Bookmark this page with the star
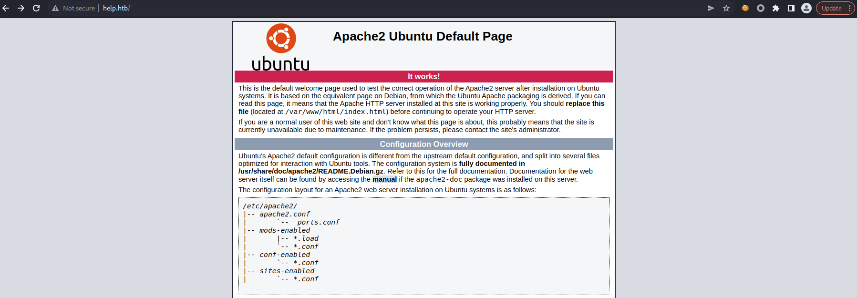857x298 pixels. 726,8
